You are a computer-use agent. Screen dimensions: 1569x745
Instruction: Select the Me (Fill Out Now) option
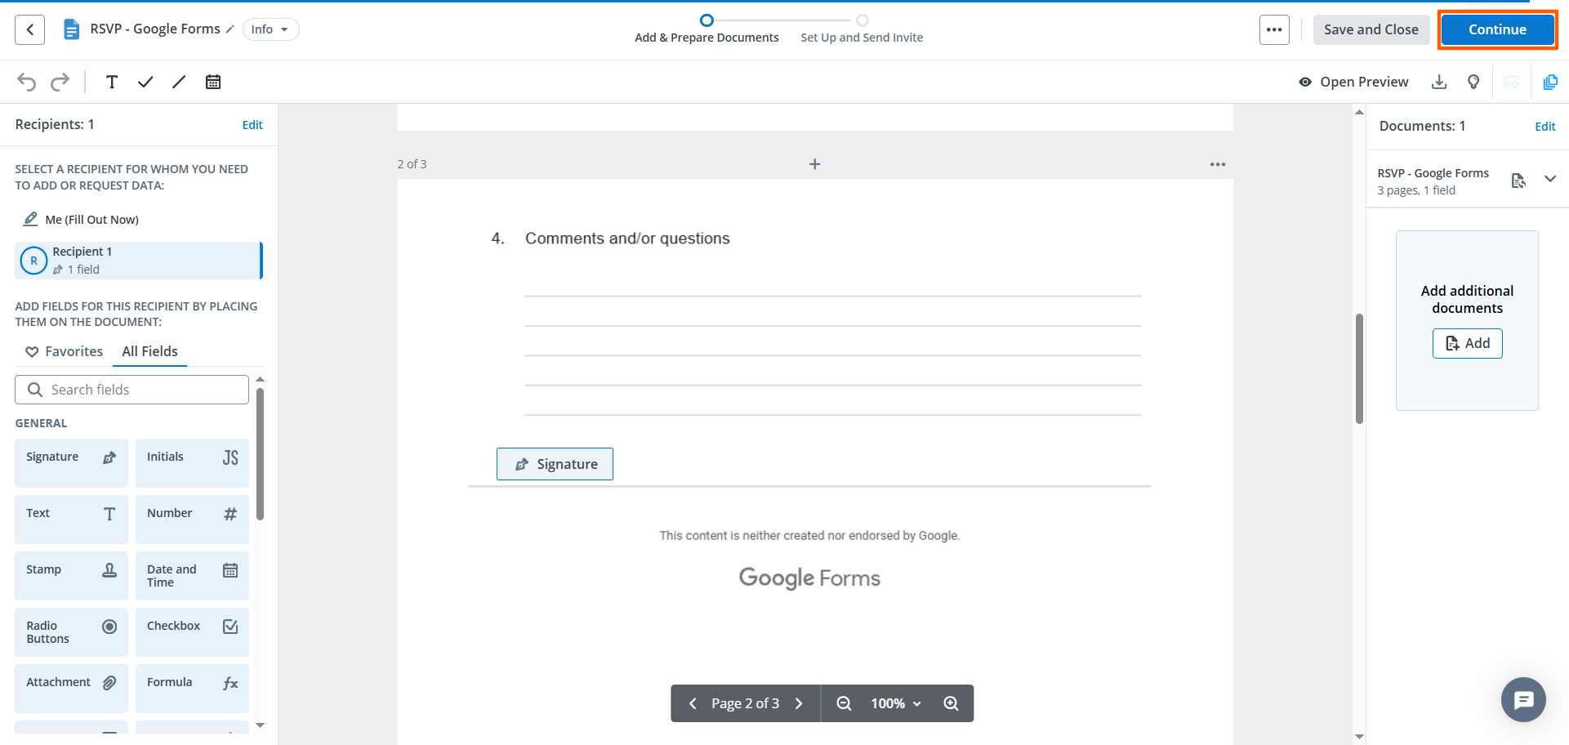(91, 219)
